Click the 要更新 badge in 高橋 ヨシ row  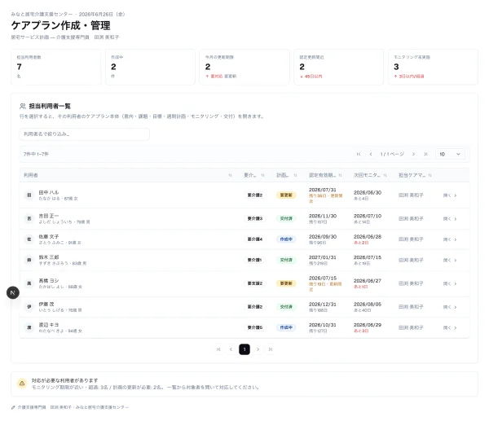click(x=286, y=283)
